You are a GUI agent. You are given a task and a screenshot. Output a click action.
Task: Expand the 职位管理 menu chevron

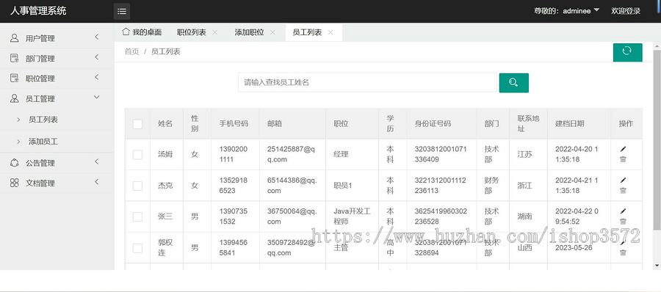[96, 77]
